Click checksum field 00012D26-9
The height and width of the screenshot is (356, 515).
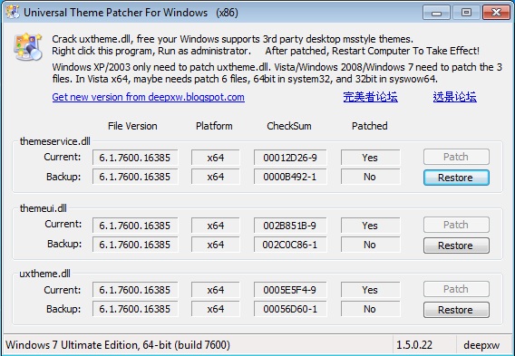(290, 158)
